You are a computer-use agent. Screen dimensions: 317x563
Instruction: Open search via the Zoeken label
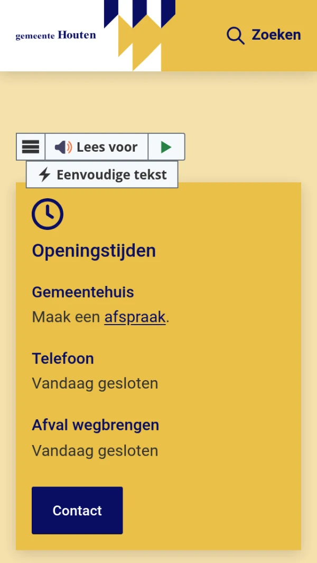pyautogui.click(x=276, y=35)
